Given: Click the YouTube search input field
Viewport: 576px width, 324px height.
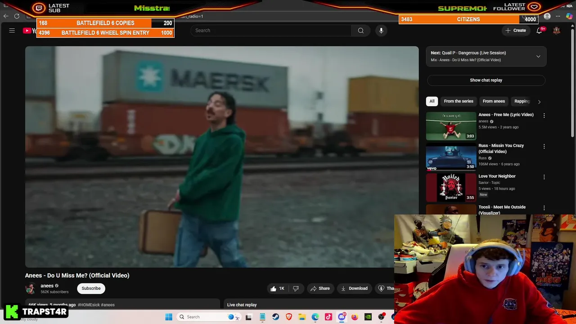Looking at the screenshot, I should tap(271, 31).
